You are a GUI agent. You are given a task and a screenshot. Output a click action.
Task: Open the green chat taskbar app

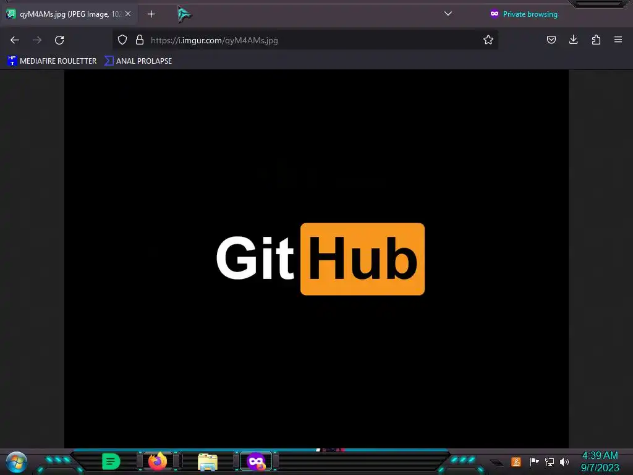111,461
